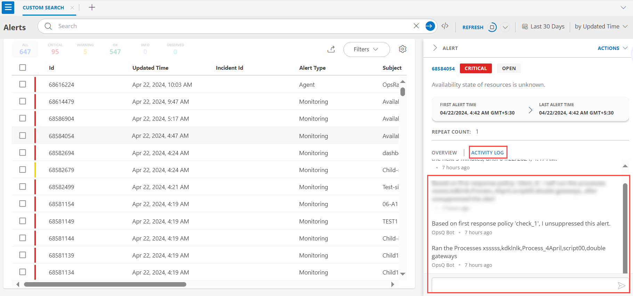
Task: Open the query code view icon
Action: pyautogui.click(x=445, y=26)
